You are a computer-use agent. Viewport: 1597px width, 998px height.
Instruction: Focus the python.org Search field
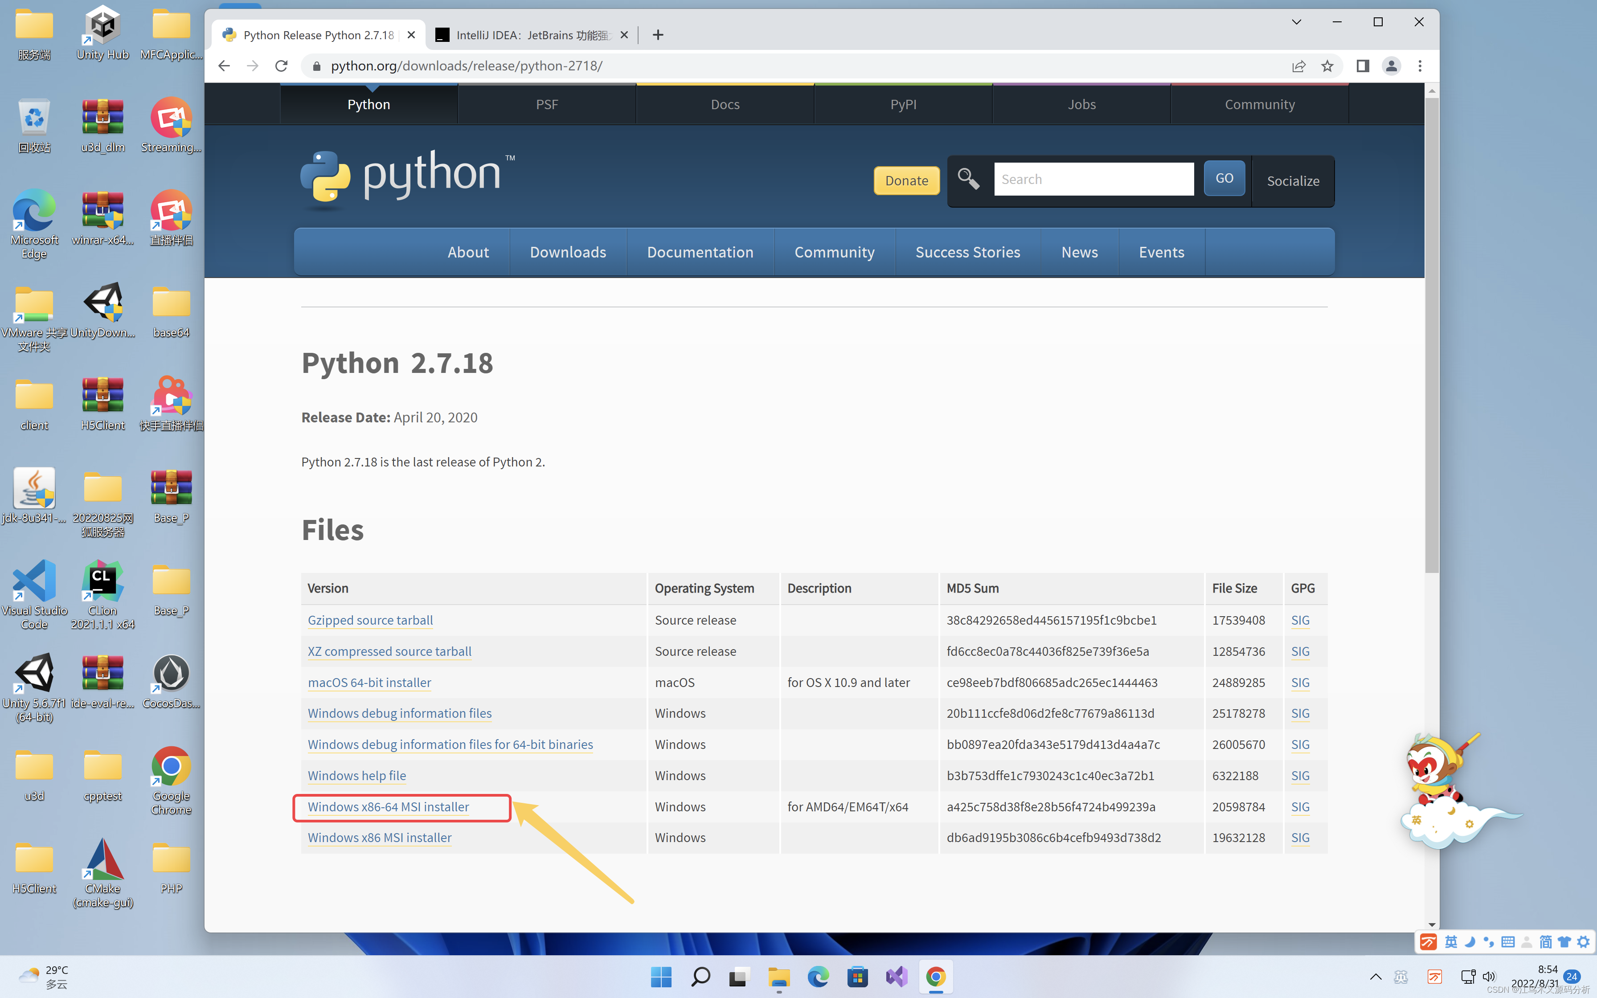1093,179
